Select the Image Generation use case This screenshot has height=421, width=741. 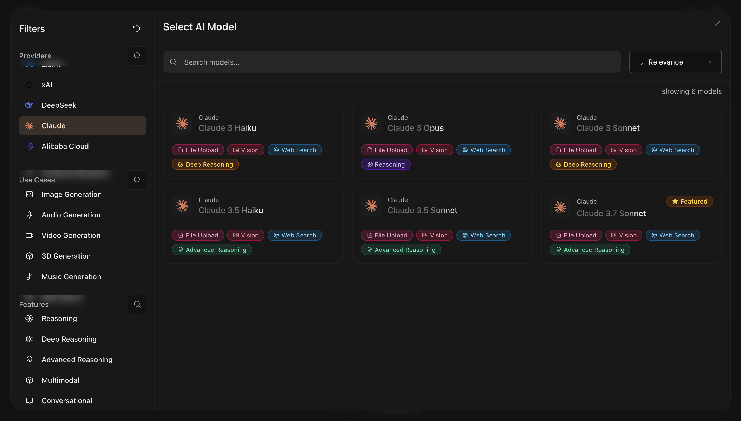point(72,194)
